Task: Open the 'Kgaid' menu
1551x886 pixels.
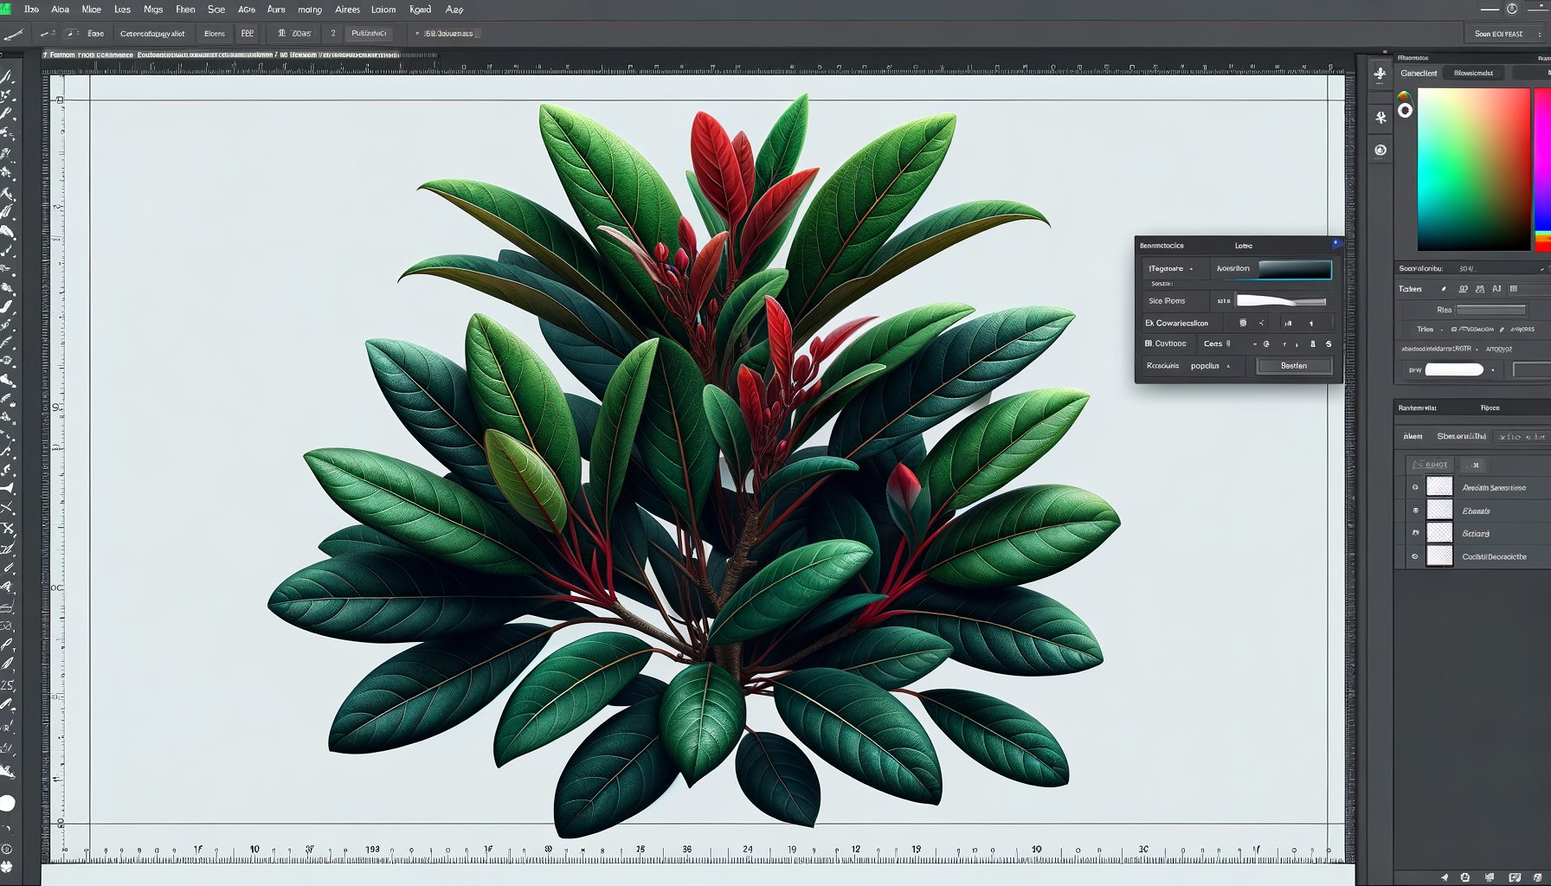Action: point(421,10)
